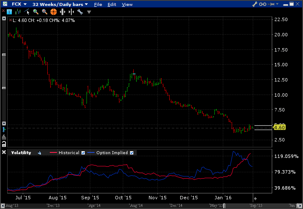Viewport: 303px width, 209px height.
Task: Open the dropdown arrow beside the pushpin
Action: pos(277,4)
